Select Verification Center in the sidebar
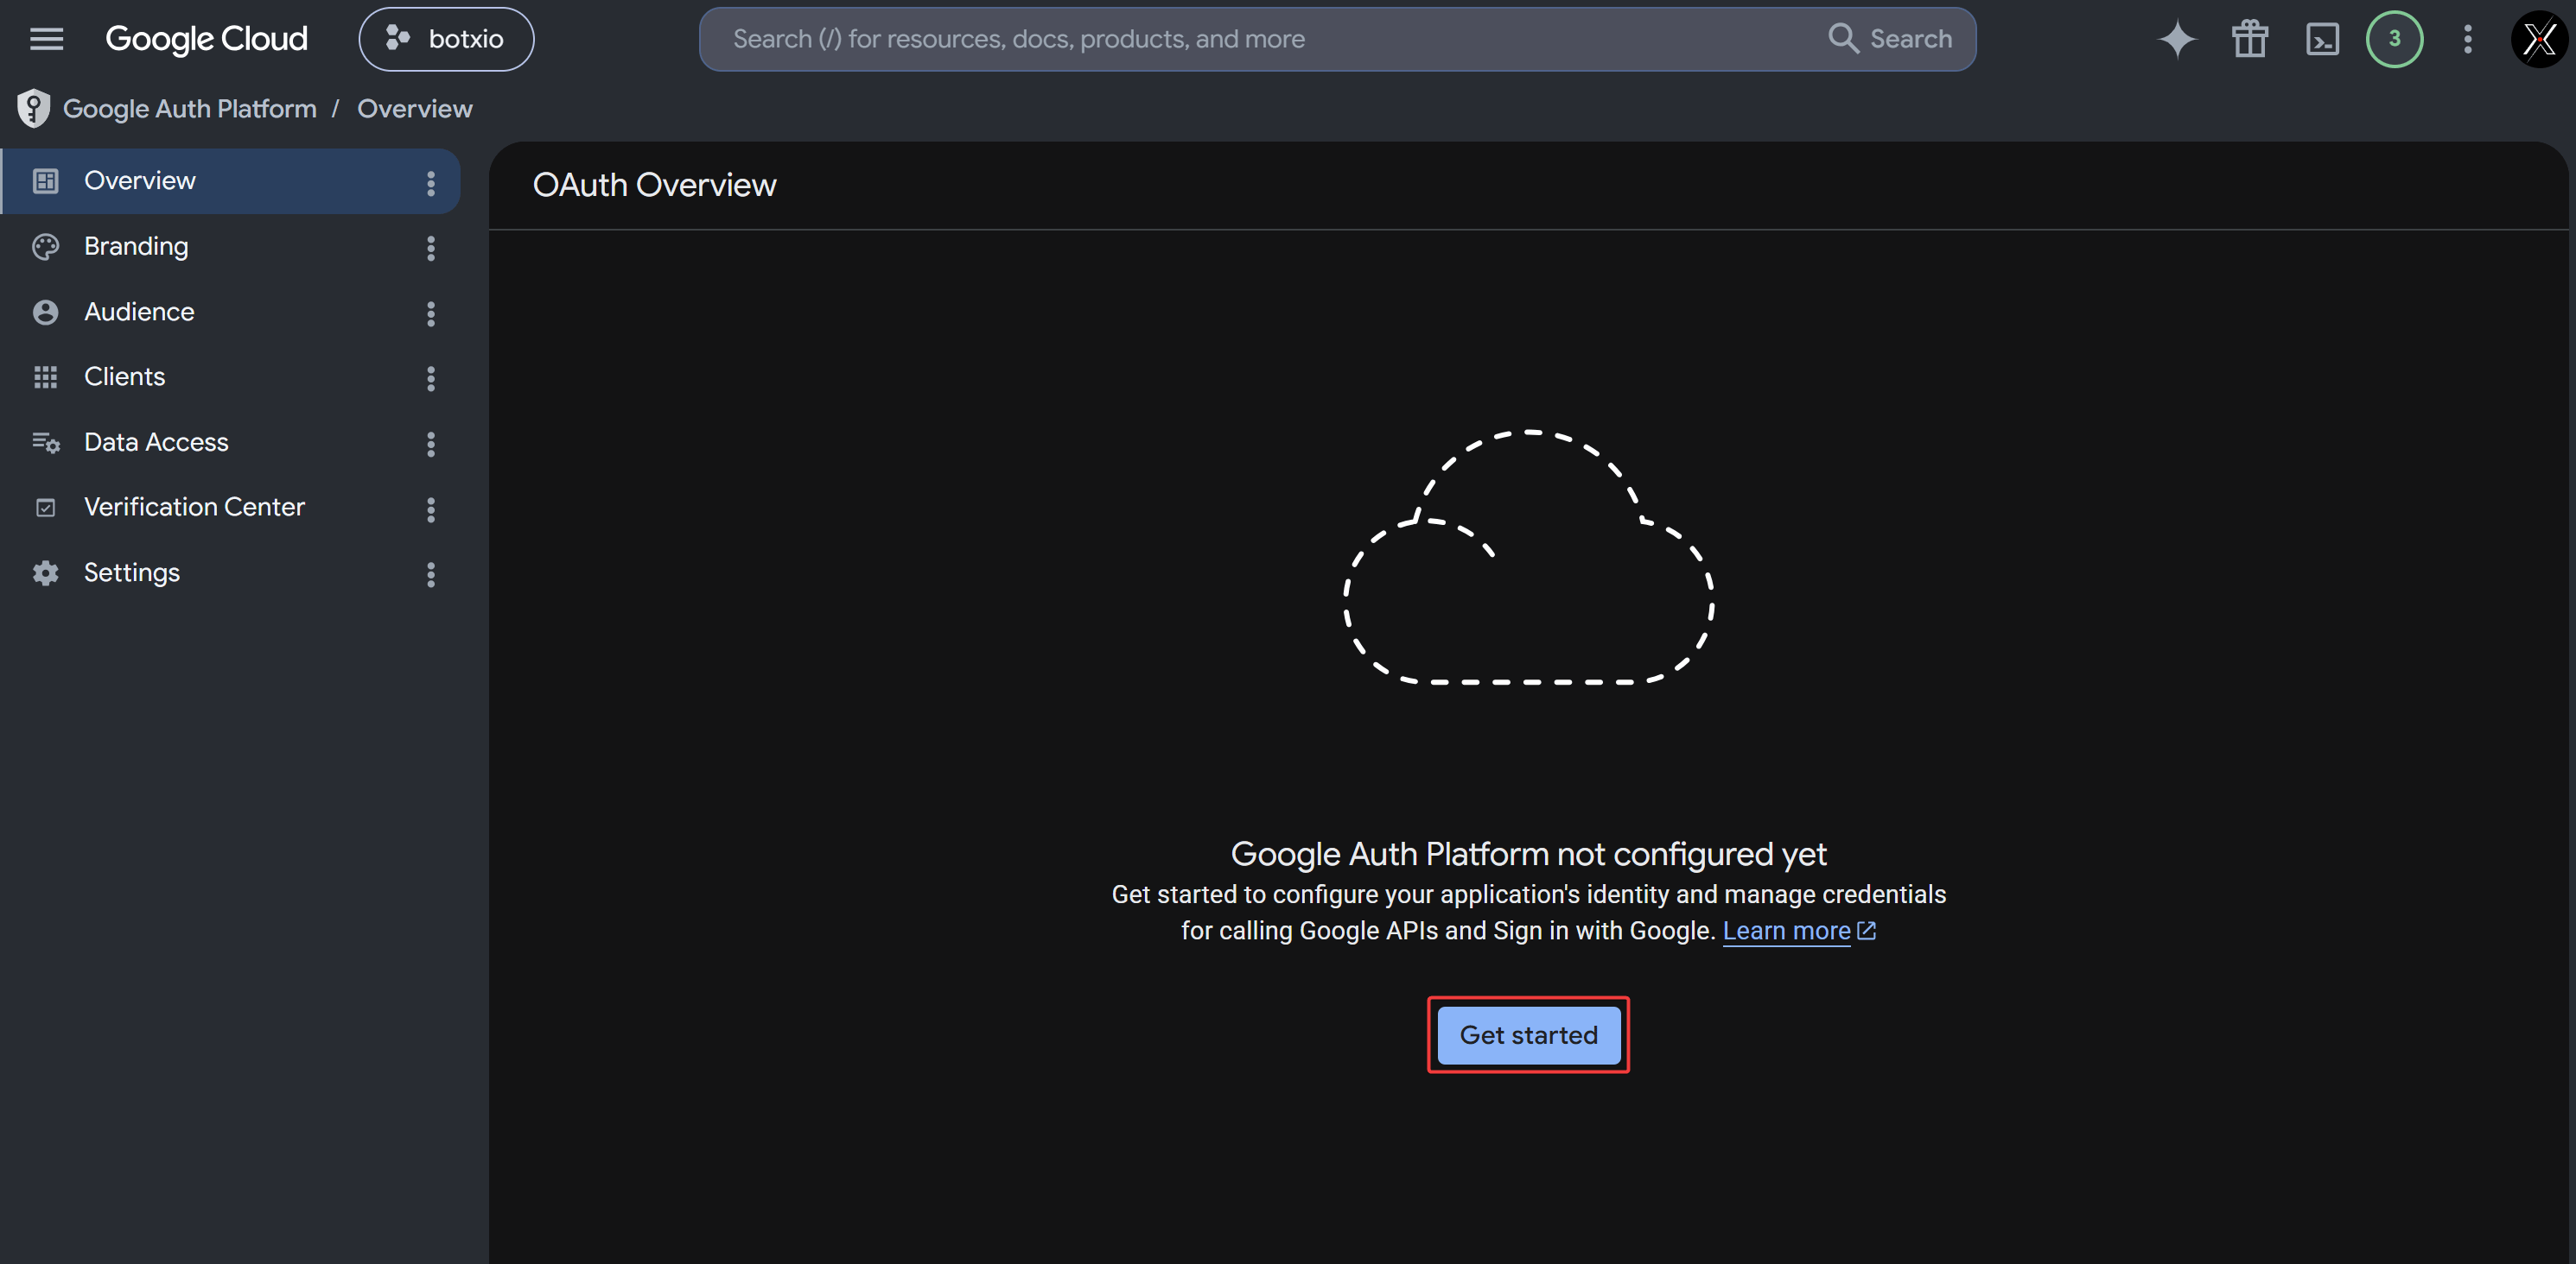The width and height of the screenshot is (2576, 1264). (231, 508)
